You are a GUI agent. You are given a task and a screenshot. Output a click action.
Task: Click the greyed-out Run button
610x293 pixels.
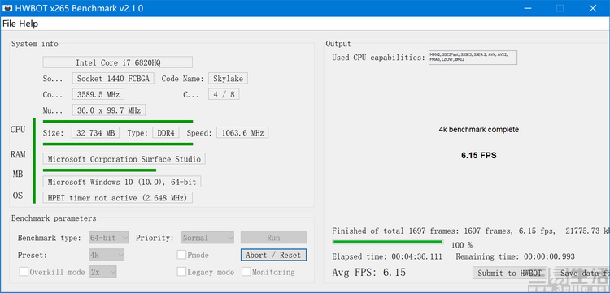click(273, 238)
